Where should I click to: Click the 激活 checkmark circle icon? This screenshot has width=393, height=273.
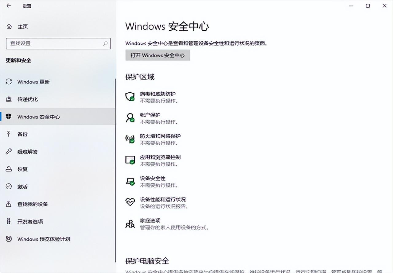point(9,186)
